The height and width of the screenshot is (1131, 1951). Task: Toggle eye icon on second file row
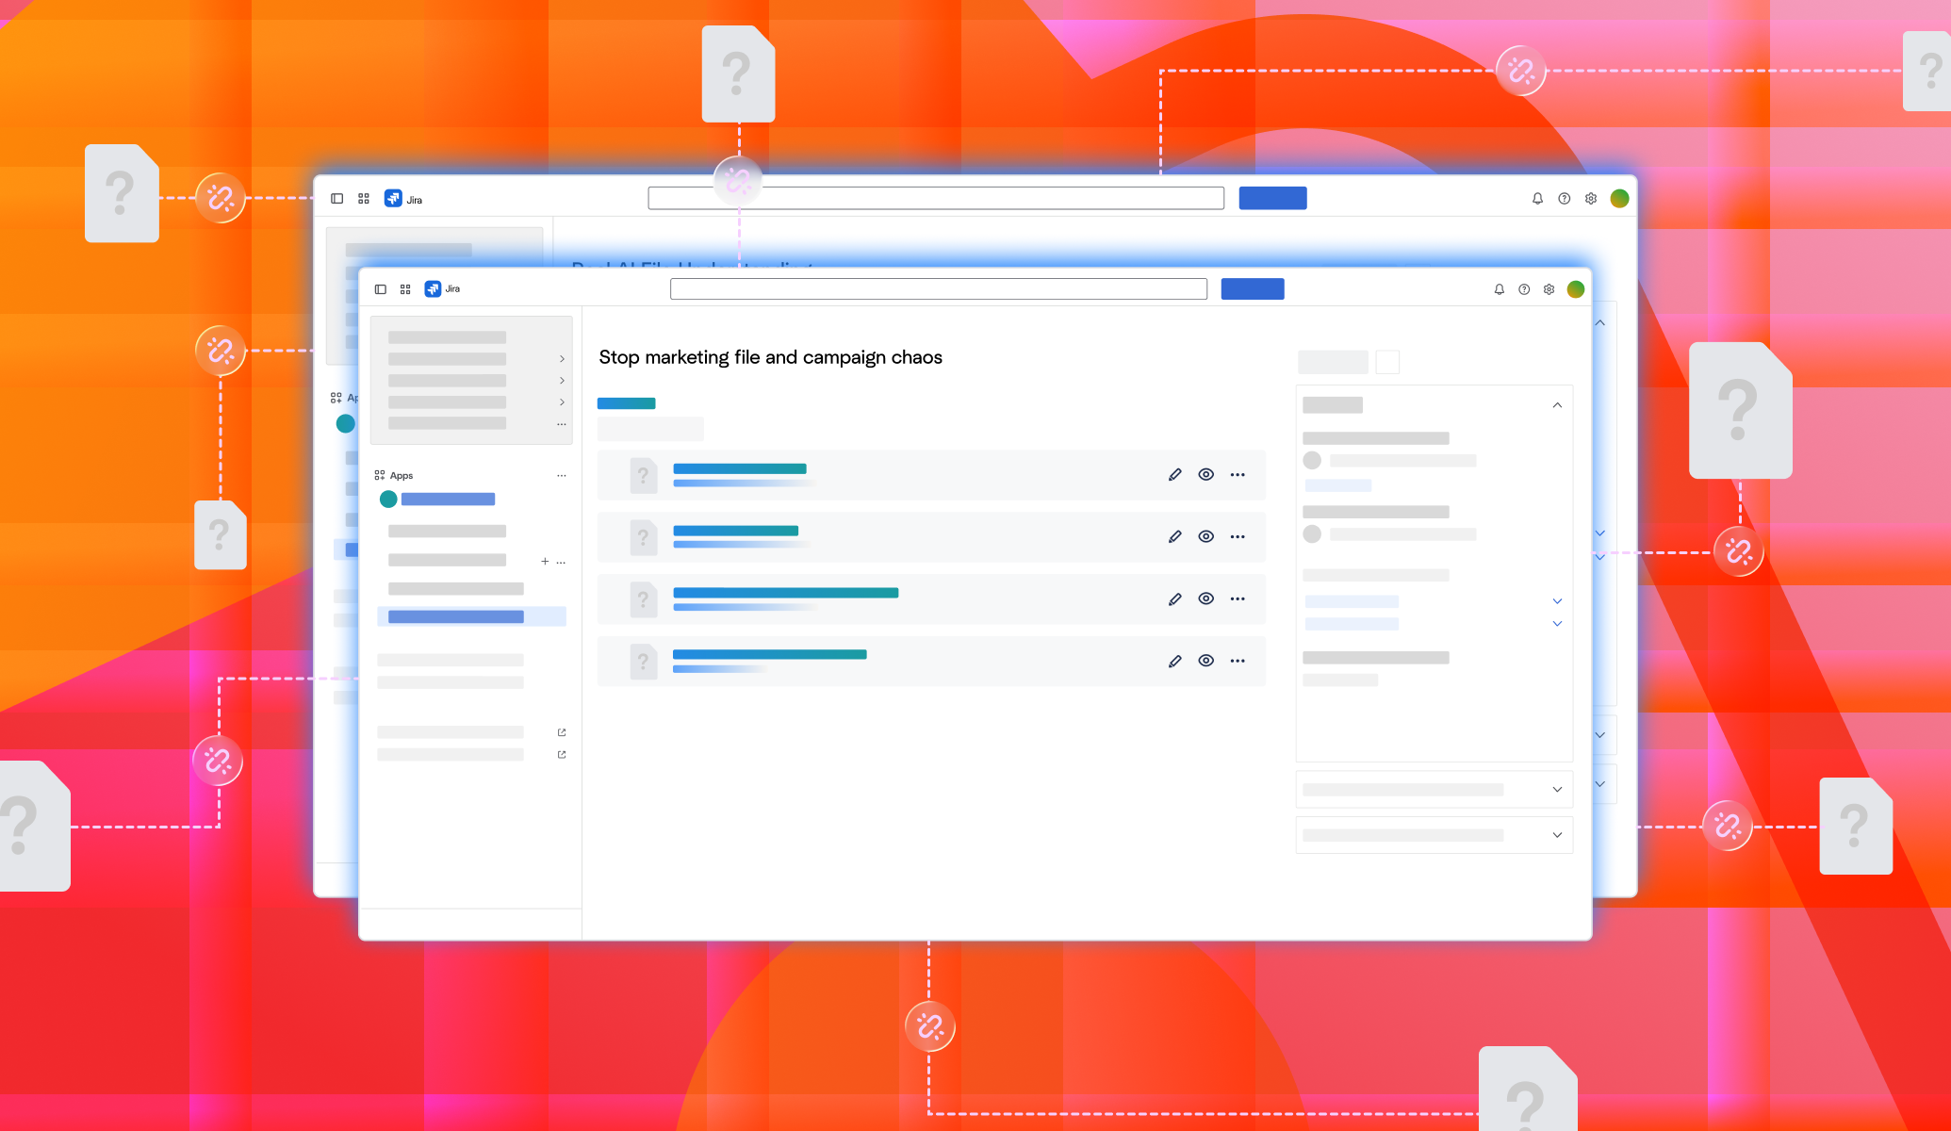click(x=1205, y=537)
